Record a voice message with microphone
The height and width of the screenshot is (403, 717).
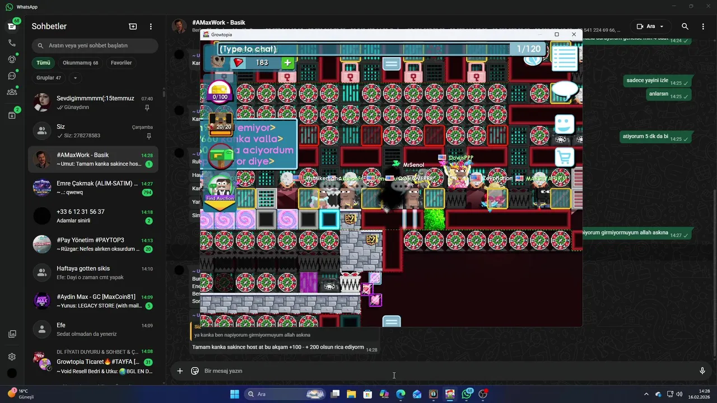pyautogui.click(x=702, y=371)
